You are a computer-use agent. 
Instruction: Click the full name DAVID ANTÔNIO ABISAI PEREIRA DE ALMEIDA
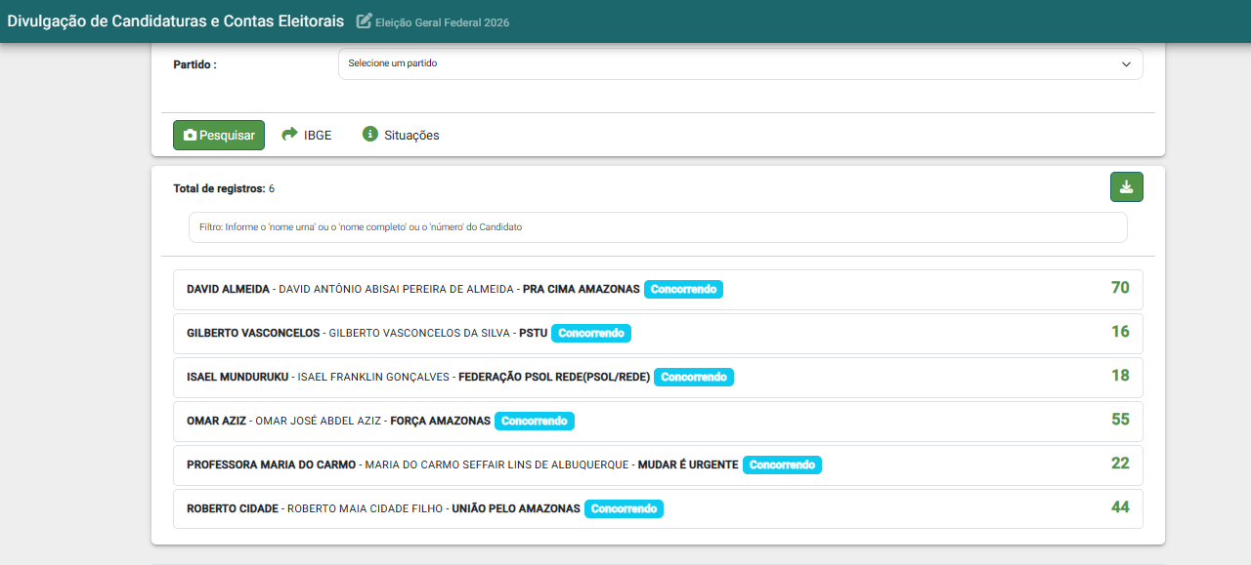click(x=396, y=290)
